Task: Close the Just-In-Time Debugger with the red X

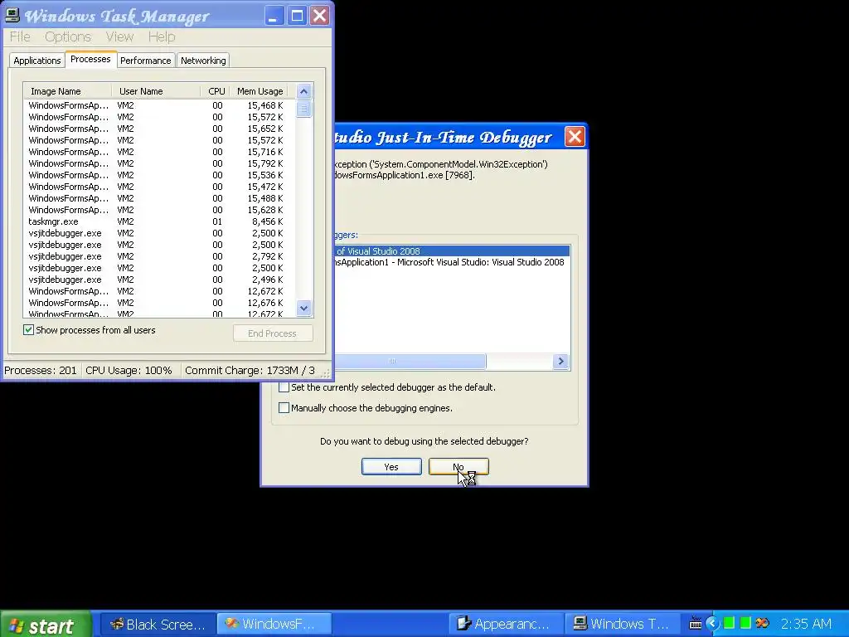Action: click(x=575, y=137)
